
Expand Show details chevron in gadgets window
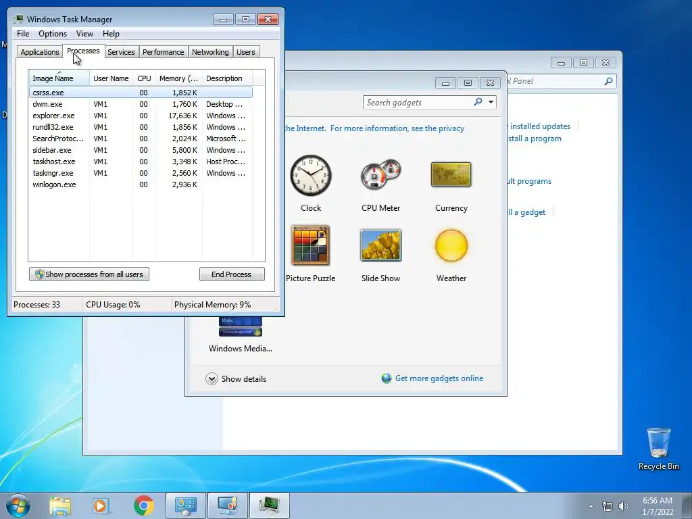(x=212, y=378)
